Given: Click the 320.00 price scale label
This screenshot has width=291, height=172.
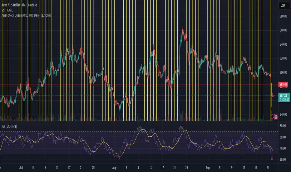Looking at the screenshot, I should click(x=284, y=58).
